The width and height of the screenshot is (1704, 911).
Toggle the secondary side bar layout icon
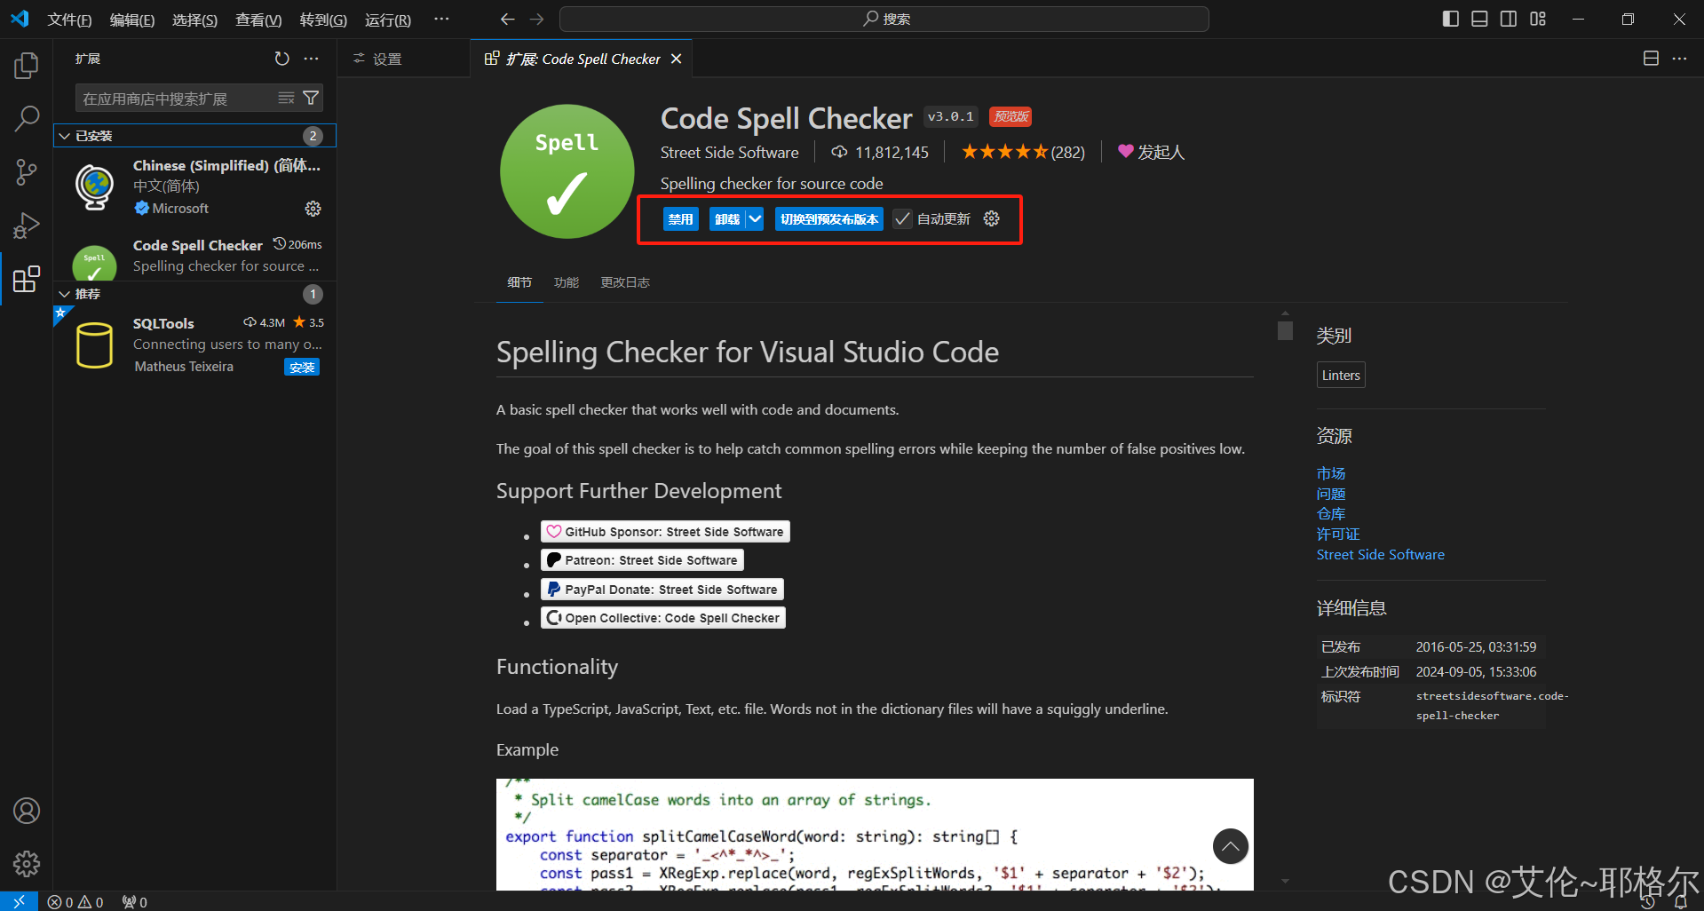(1509, 19)
